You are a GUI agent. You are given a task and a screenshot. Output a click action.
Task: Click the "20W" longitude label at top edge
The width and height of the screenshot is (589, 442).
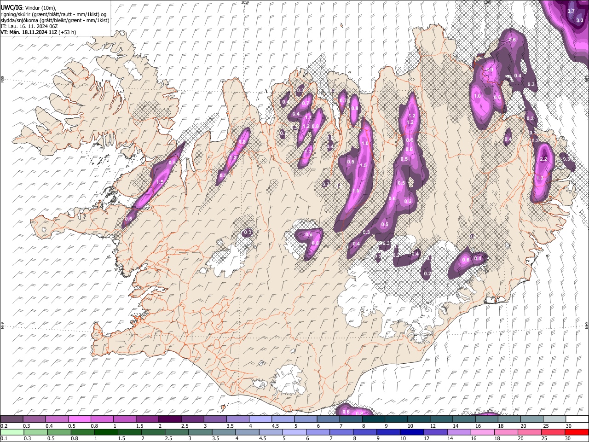click(x=244, y=2)
